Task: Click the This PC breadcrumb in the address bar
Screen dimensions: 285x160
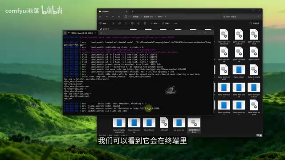Action: coord(135,17)
